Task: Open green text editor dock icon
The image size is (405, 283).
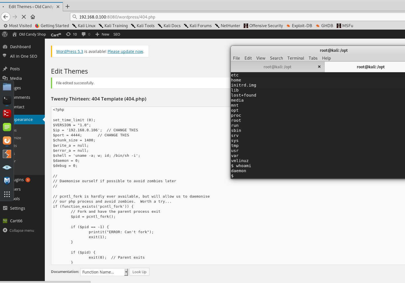Action: tap(7, 127)
